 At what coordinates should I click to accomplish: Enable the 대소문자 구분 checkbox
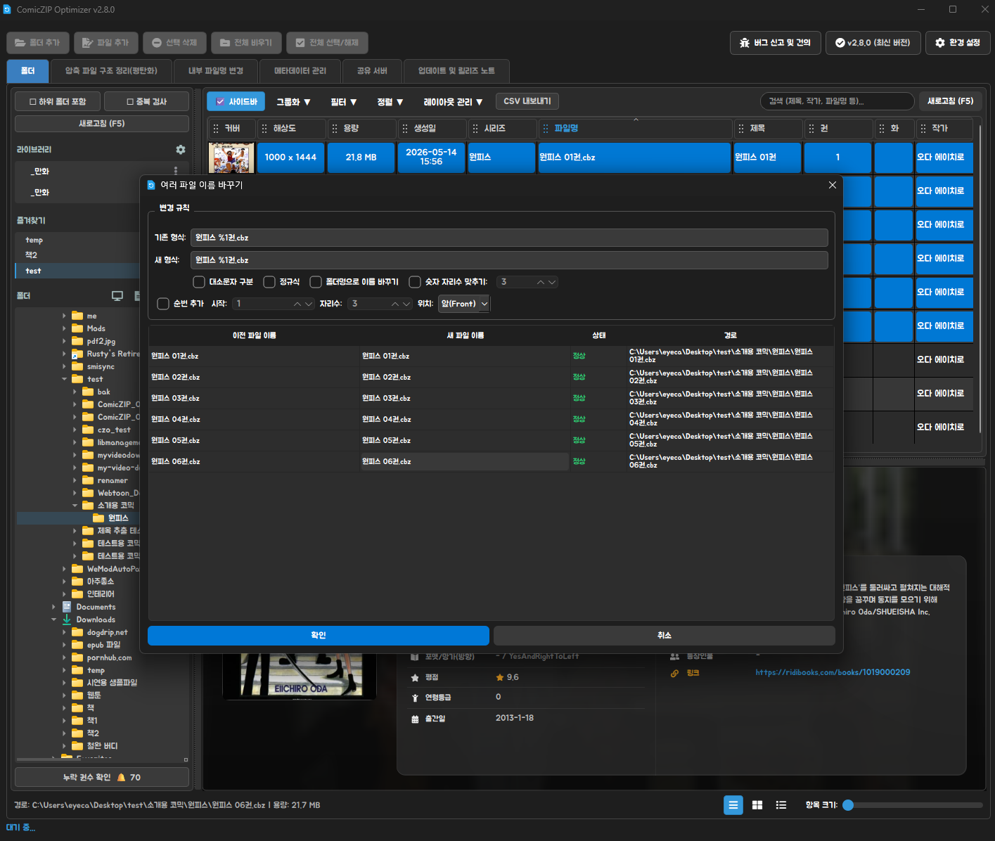[x=199, y=282]
